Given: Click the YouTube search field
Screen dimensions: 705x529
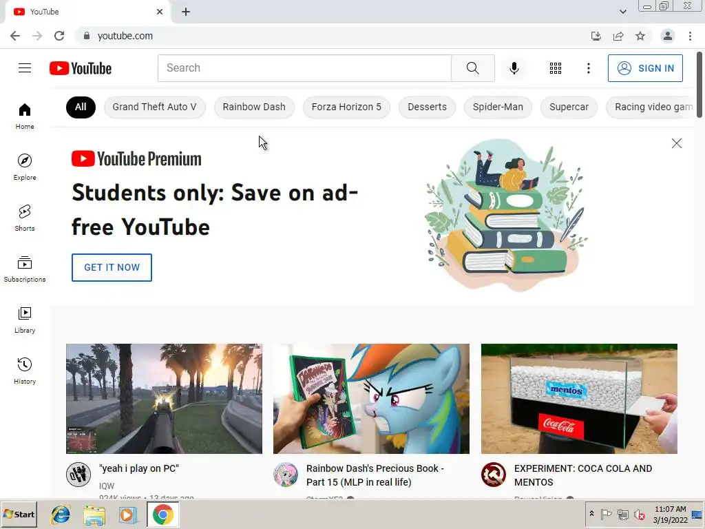Looking at the screenshot, I should point(304,68).
